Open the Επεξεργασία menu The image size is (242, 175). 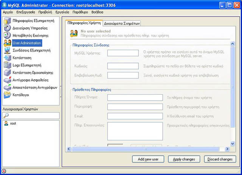tap(26, 12)
